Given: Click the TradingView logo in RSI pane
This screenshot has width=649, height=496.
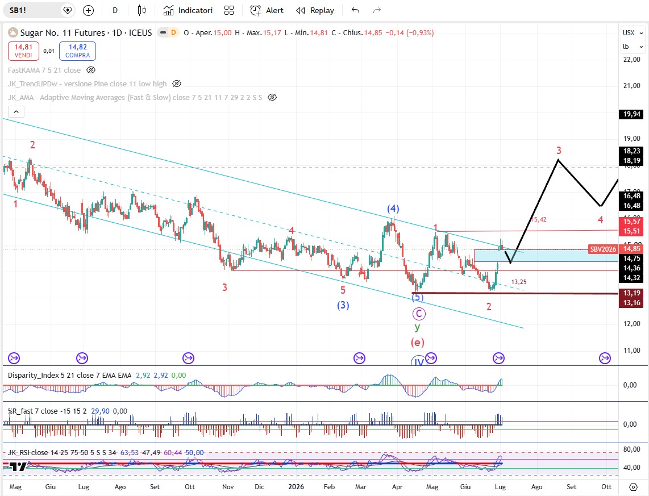Looking at the screenshot, I should click(18, 466).
